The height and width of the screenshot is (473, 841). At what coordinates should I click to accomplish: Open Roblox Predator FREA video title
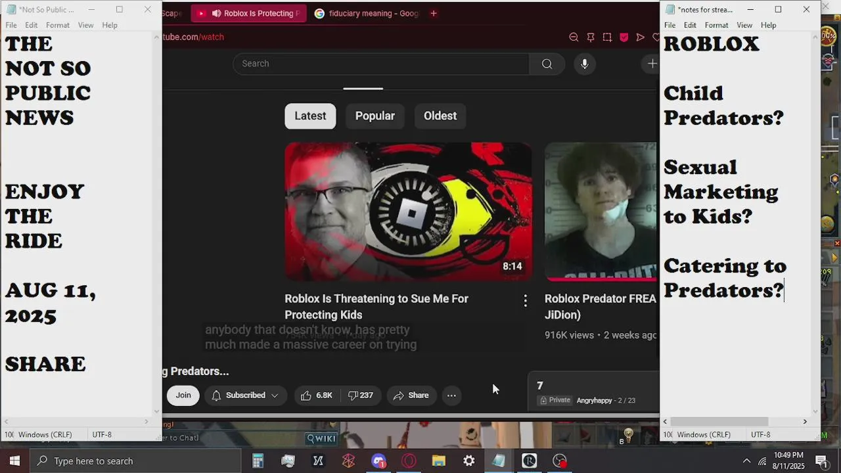(601, 307)
